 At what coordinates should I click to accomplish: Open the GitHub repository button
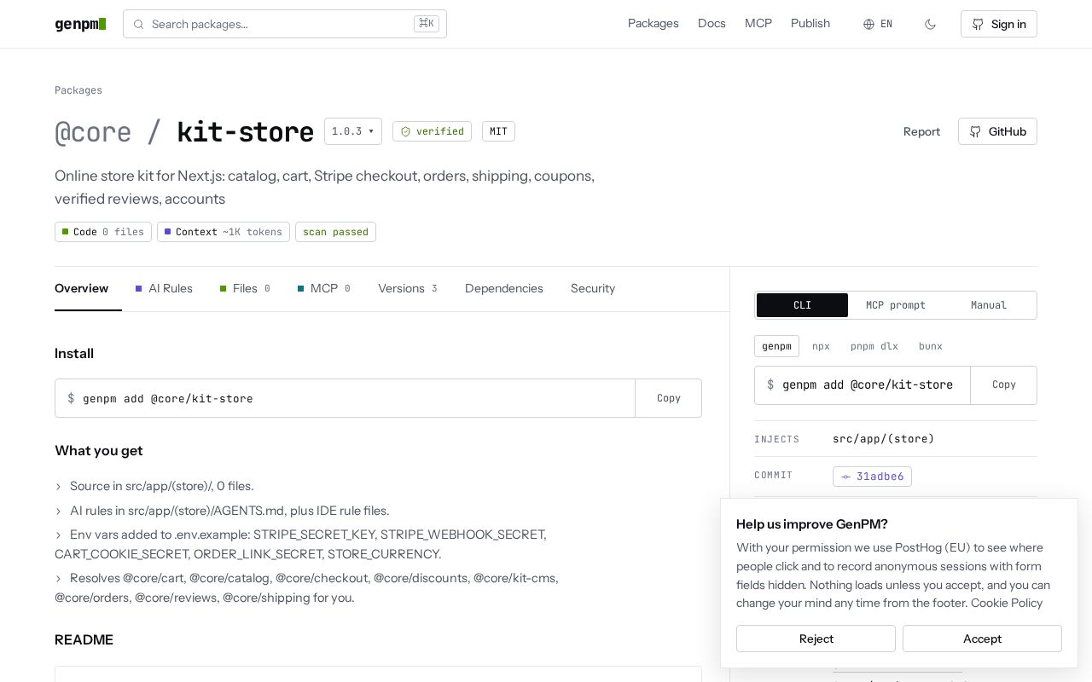(x=997, y=131)
